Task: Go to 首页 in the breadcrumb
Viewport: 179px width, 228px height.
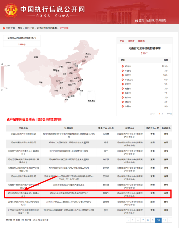Action: [x=20, y=28]
